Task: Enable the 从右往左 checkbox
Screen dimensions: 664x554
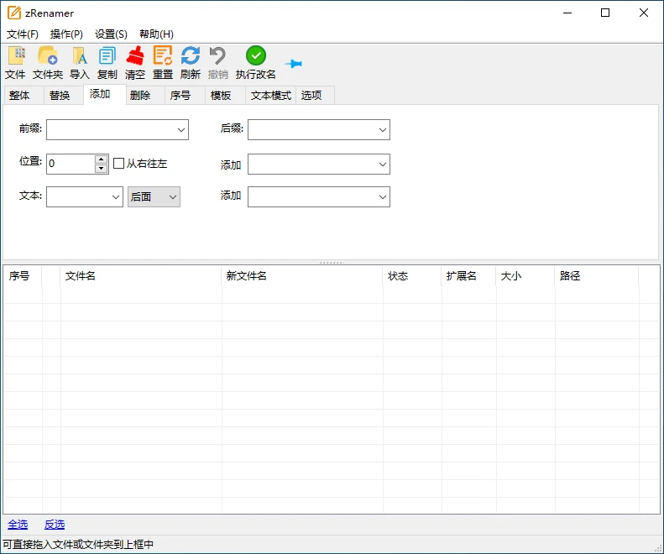Action: coord(119,164)
